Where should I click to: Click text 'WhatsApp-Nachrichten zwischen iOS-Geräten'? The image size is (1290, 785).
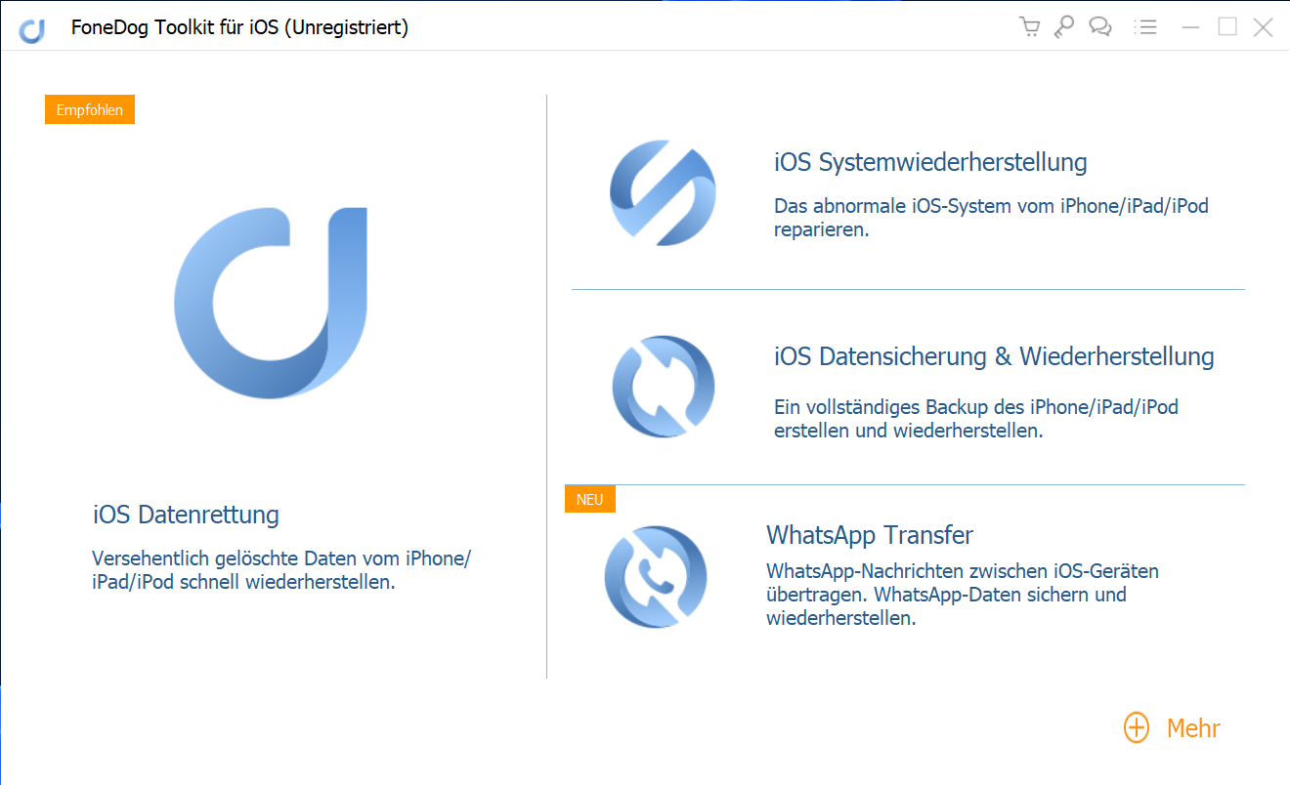point(963,570)
